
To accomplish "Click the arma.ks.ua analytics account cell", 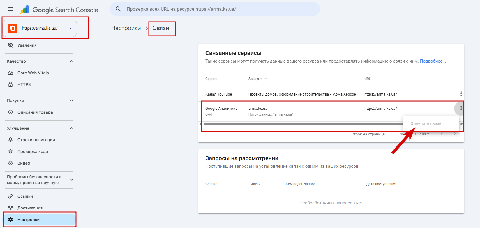I will (x=258, y=109).
